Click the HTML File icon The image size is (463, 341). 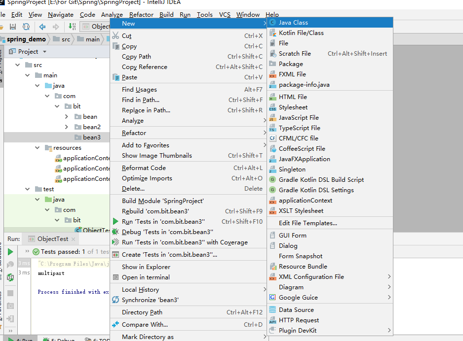tap(272, 97)
